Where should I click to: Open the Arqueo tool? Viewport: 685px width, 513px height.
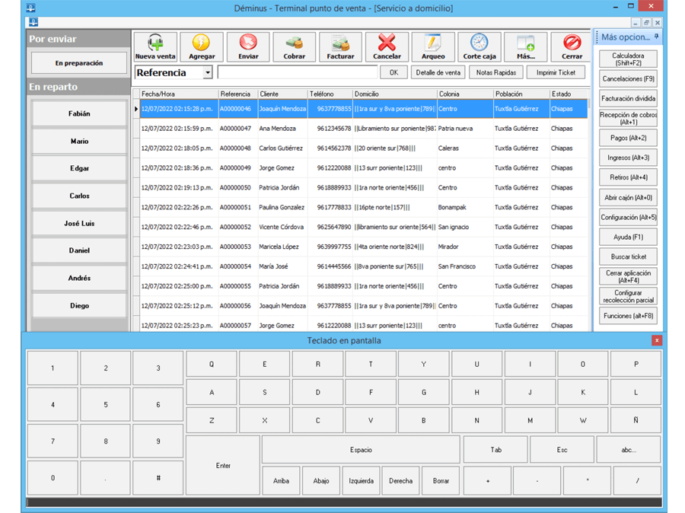tap(433, 46)
